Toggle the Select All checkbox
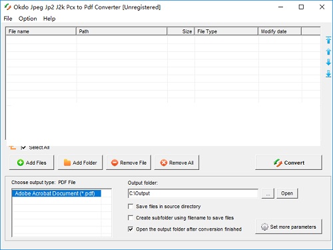Viewport: 333px width, 250px height. point(23,147)
